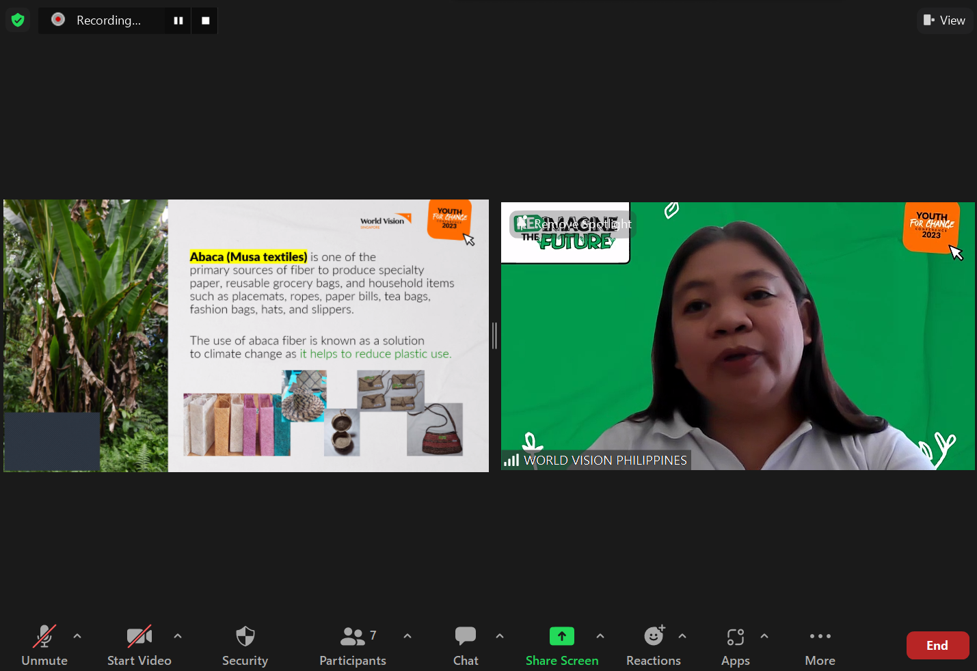The width and height of the screenshot is (977, 671).
Task: Expand the Participants options arrow
Action: 407,636
